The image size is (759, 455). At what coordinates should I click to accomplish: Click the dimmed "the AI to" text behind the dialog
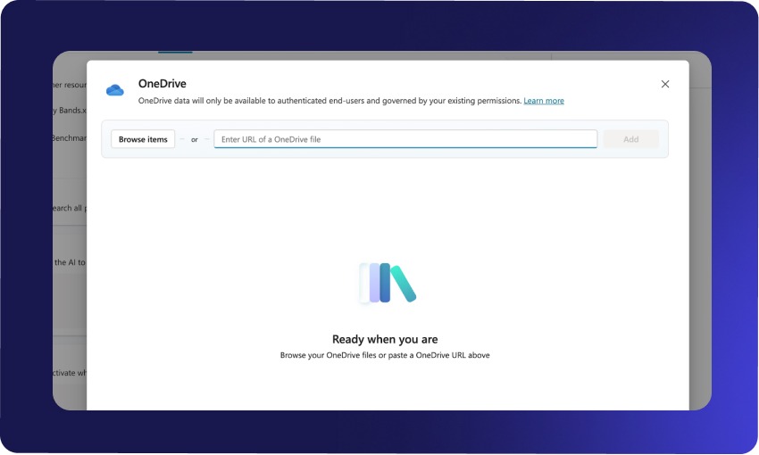click(x=69, y=262)
